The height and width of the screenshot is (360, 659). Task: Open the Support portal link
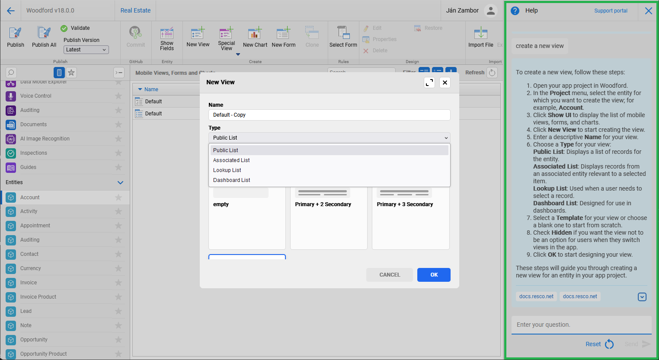[611, 11]
